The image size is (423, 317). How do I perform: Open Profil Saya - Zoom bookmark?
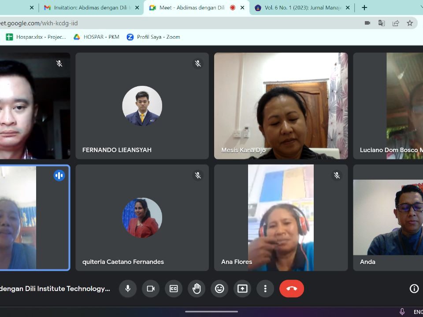coord(153,37)
